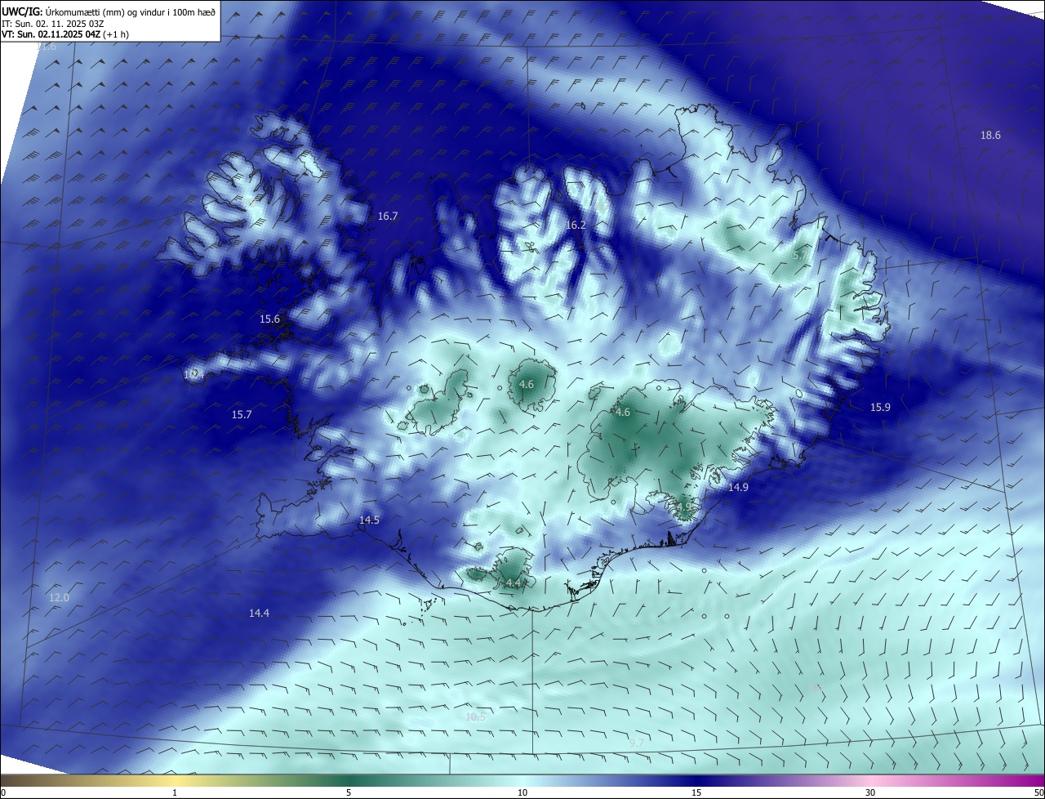Select the "IT: Sun. 02. 11. 2025 03Z" line
The image size is (1045, 799).
coord(53,23)
